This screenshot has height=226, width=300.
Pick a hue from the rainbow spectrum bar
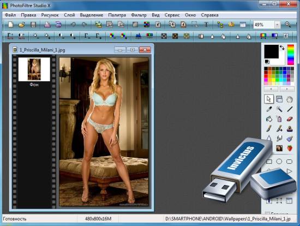coord(291,55)
